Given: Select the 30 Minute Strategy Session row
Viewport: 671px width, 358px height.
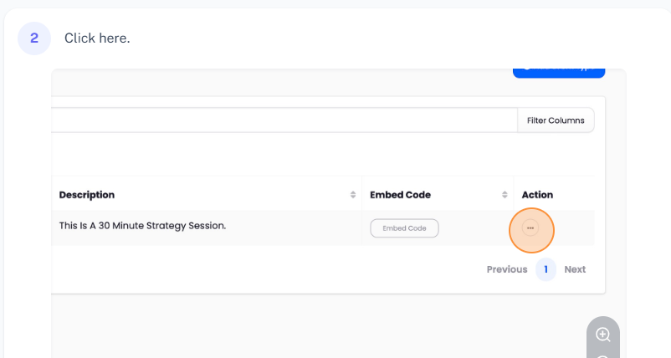Looking at the screenshot, I should [142, 225].
